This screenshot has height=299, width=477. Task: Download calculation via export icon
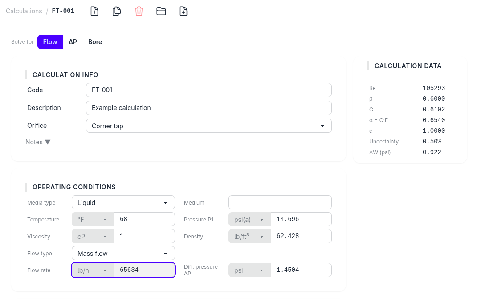(x=183, y=11)
